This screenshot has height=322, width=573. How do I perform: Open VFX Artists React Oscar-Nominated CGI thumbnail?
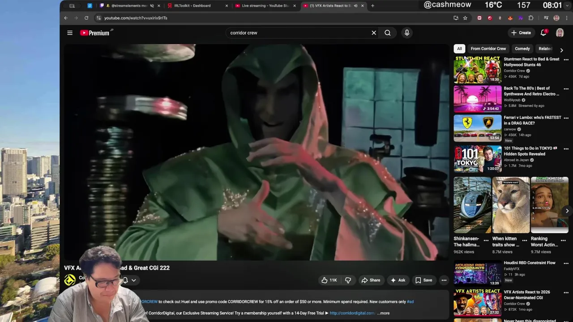477,302
